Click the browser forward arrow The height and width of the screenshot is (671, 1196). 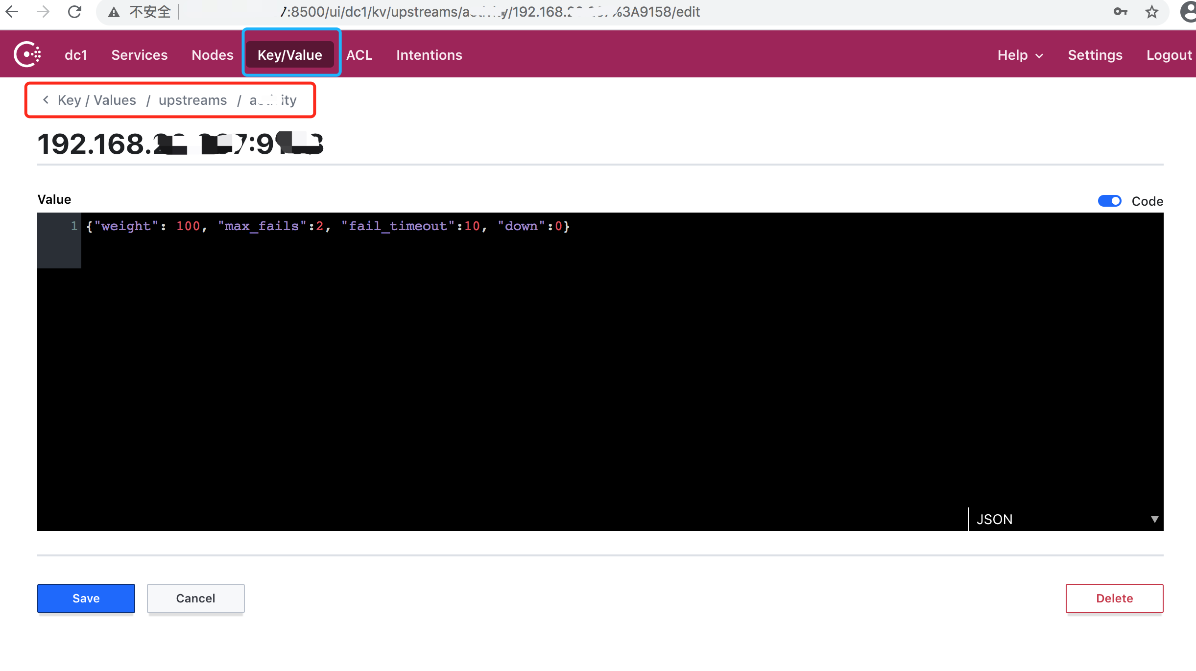pyautogui.click(x=43, y=12)
